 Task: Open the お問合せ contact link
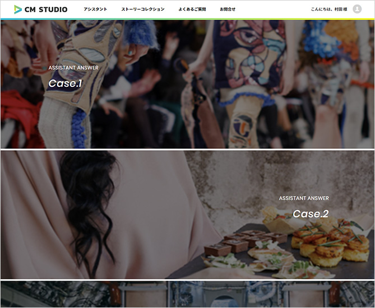coord(228,9)
